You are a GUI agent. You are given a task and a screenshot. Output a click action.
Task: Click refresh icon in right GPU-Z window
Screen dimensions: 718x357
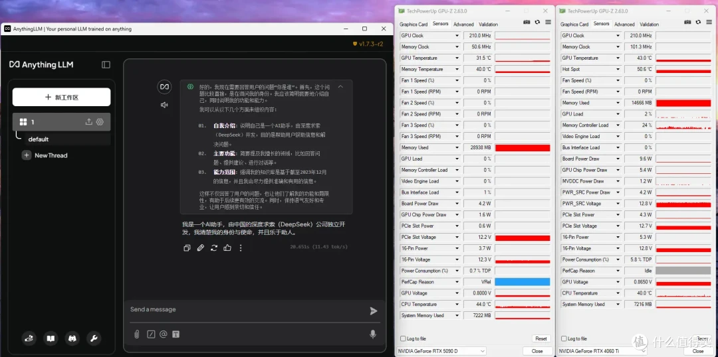[x=698, y=22]
